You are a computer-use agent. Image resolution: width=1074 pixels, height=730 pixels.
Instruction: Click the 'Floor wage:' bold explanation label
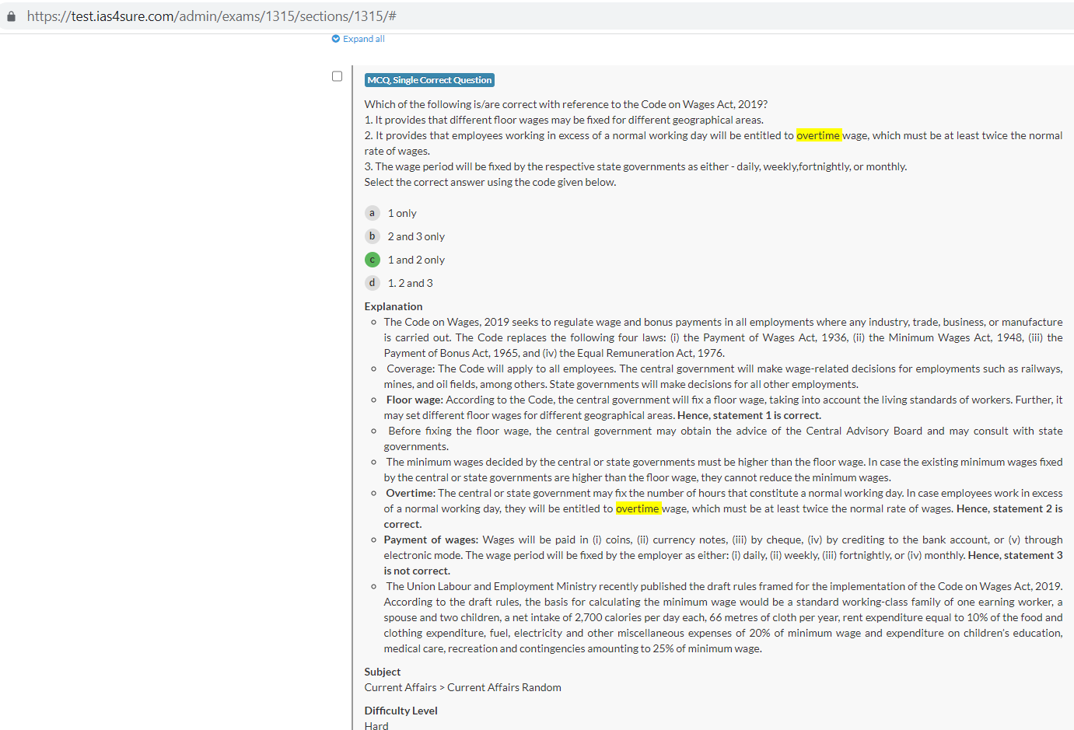(x=415, y=400)
